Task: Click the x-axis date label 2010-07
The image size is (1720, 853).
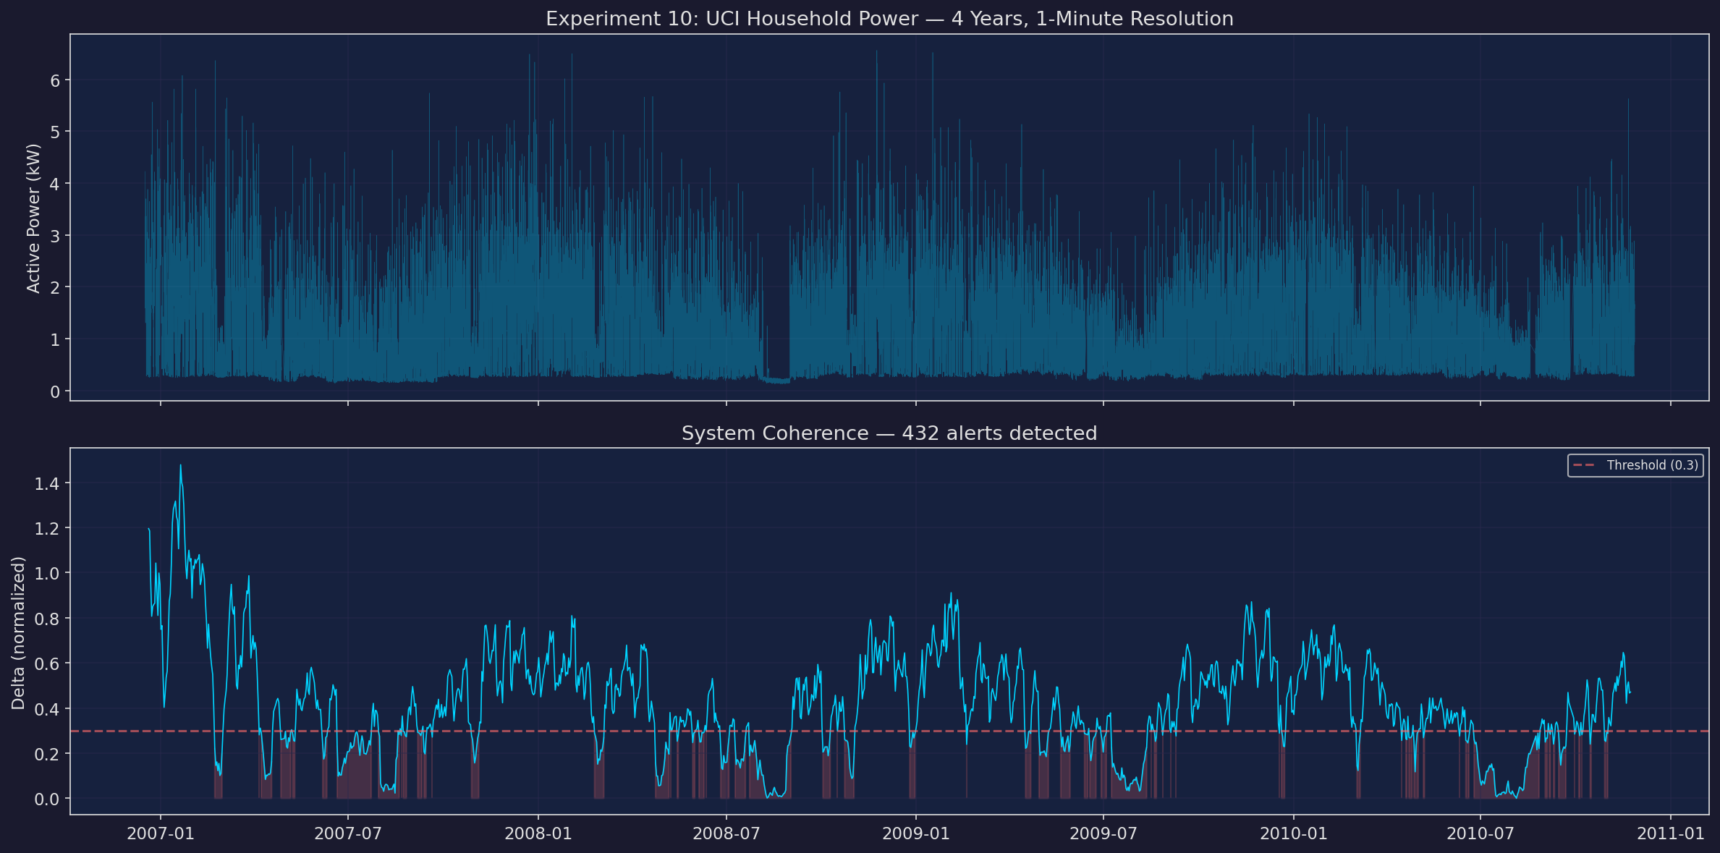Action: click(1480, 833)
